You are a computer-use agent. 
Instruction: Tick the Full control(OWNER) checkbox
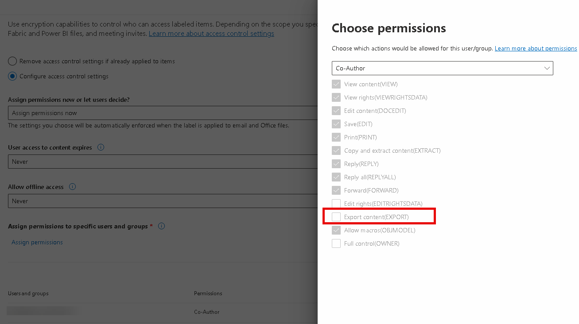coord(336,243)
